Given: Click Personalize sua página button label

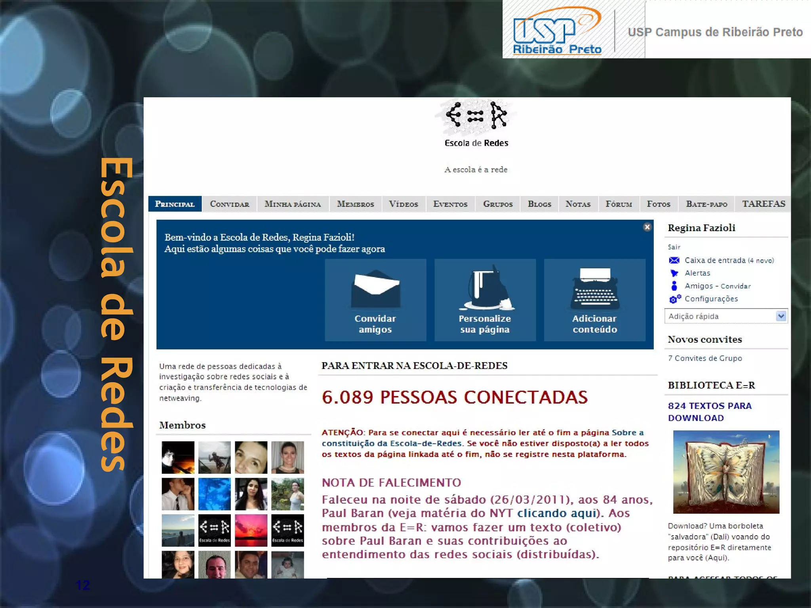Looking at the screenshot, I should click(485, 324).
